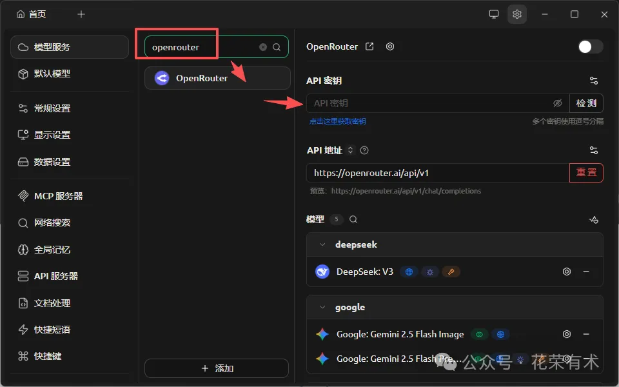Open OpenRouter website via external link icon
The width and height of the screenshot is (619, 387).
[x=369, y=46]
